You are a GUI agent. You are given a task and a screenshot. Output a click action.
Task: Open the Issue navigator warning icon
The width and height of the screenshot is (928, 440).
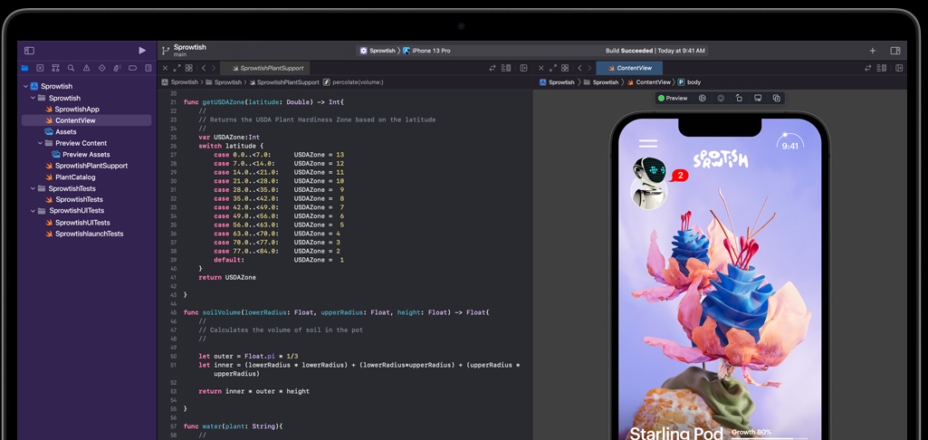[x=86, y=68]
